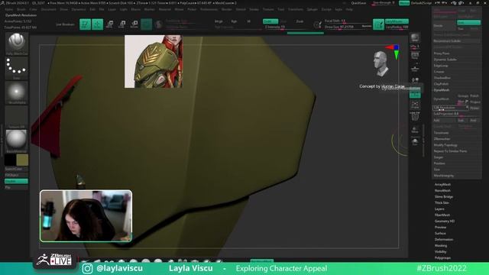The image size is (489, 275).
Task: Collapse the DynaMesh subsection header
Action: coord(442,90)
